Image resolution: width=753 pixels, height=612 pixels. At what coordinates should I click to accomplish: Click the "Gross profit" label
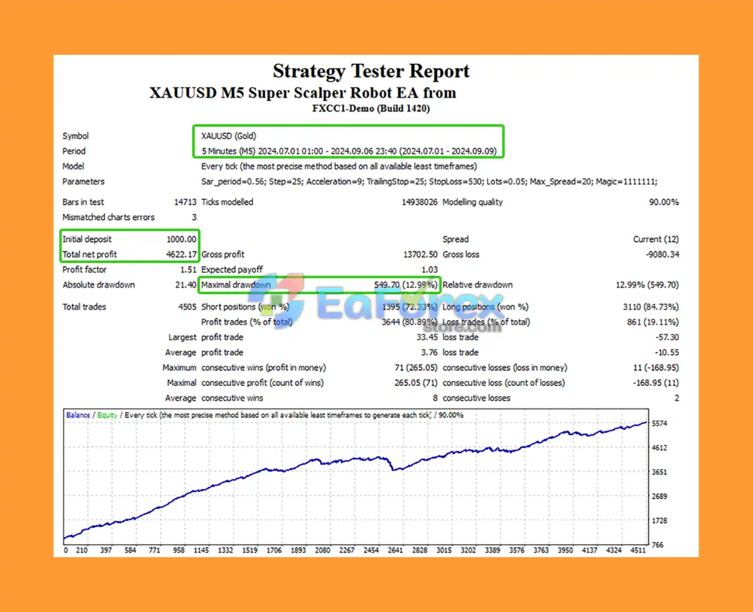pyautogui.click(x=223, y=255)
